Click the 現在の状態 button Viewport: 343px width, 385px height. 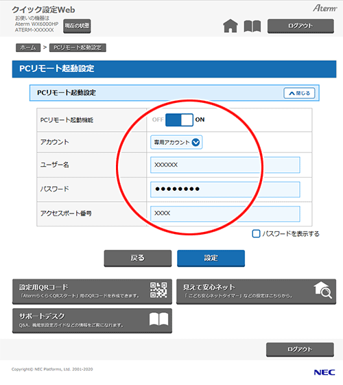tap(77, 26)
